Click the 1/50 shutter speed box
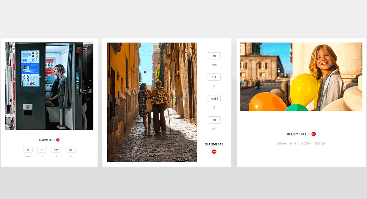Image resolution: width=367 pixels, height=199 pixels. (x=56, y=150)
